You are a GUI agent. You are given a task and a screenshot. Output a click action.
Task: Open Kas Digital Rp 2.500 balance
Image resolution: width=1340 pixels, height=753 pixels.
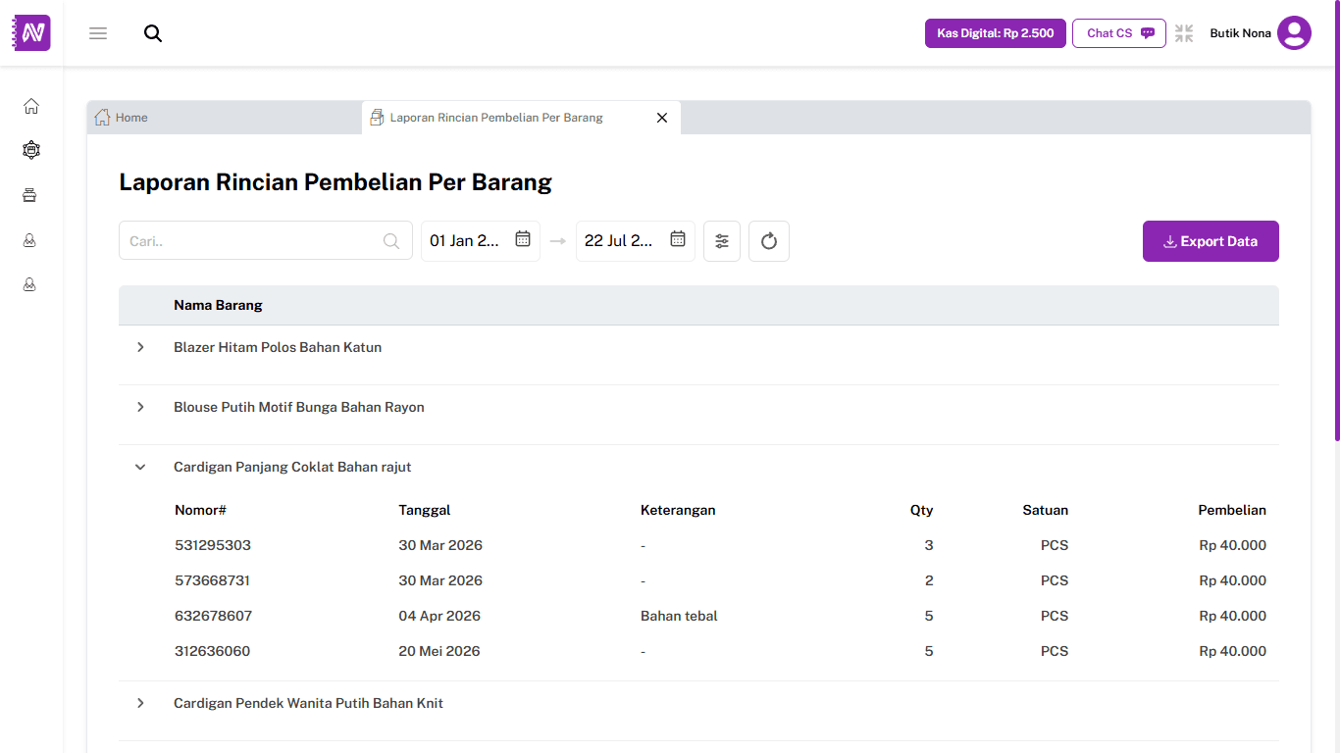tap(996, 33)
